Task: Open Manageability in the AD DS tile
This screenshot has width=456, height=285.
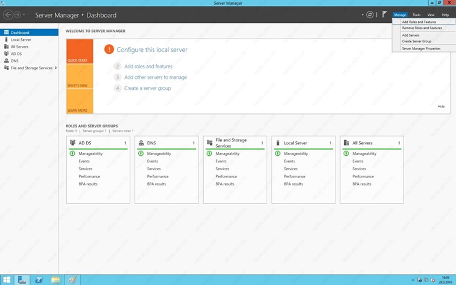Action: click(90, 154)
